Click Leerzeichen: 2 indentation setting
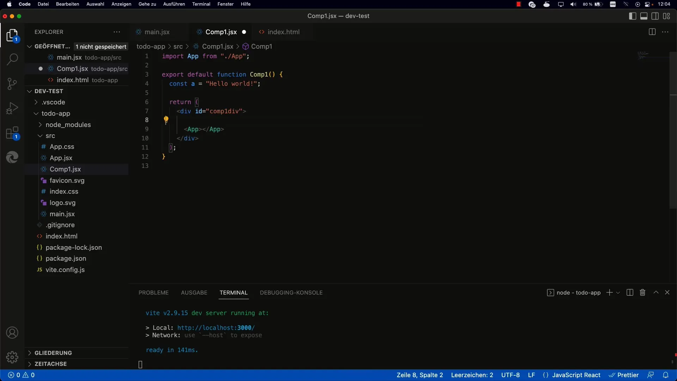This screenshot has height=381, width=677. [x=472, y=375]
